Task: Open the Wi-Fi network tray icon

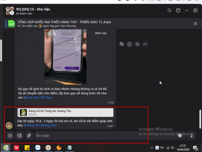Action: 168,148
